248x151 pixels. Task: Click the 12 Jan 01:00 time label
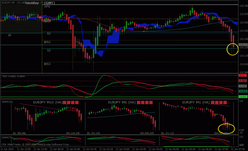tap(73, 149)
